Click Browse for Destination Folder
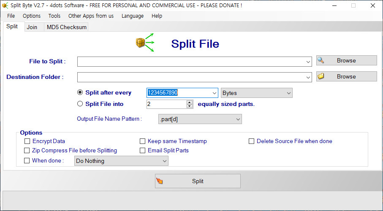The width and height of the screenshot is (383, 211). [347, 76]
